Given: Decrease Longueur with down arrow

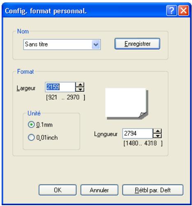Looking at the screenshot, I should coord(157,136).
